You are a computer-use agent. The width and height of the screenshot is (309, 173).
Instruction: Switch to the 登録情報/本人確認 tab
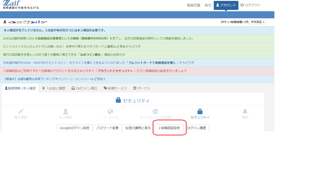20,88
